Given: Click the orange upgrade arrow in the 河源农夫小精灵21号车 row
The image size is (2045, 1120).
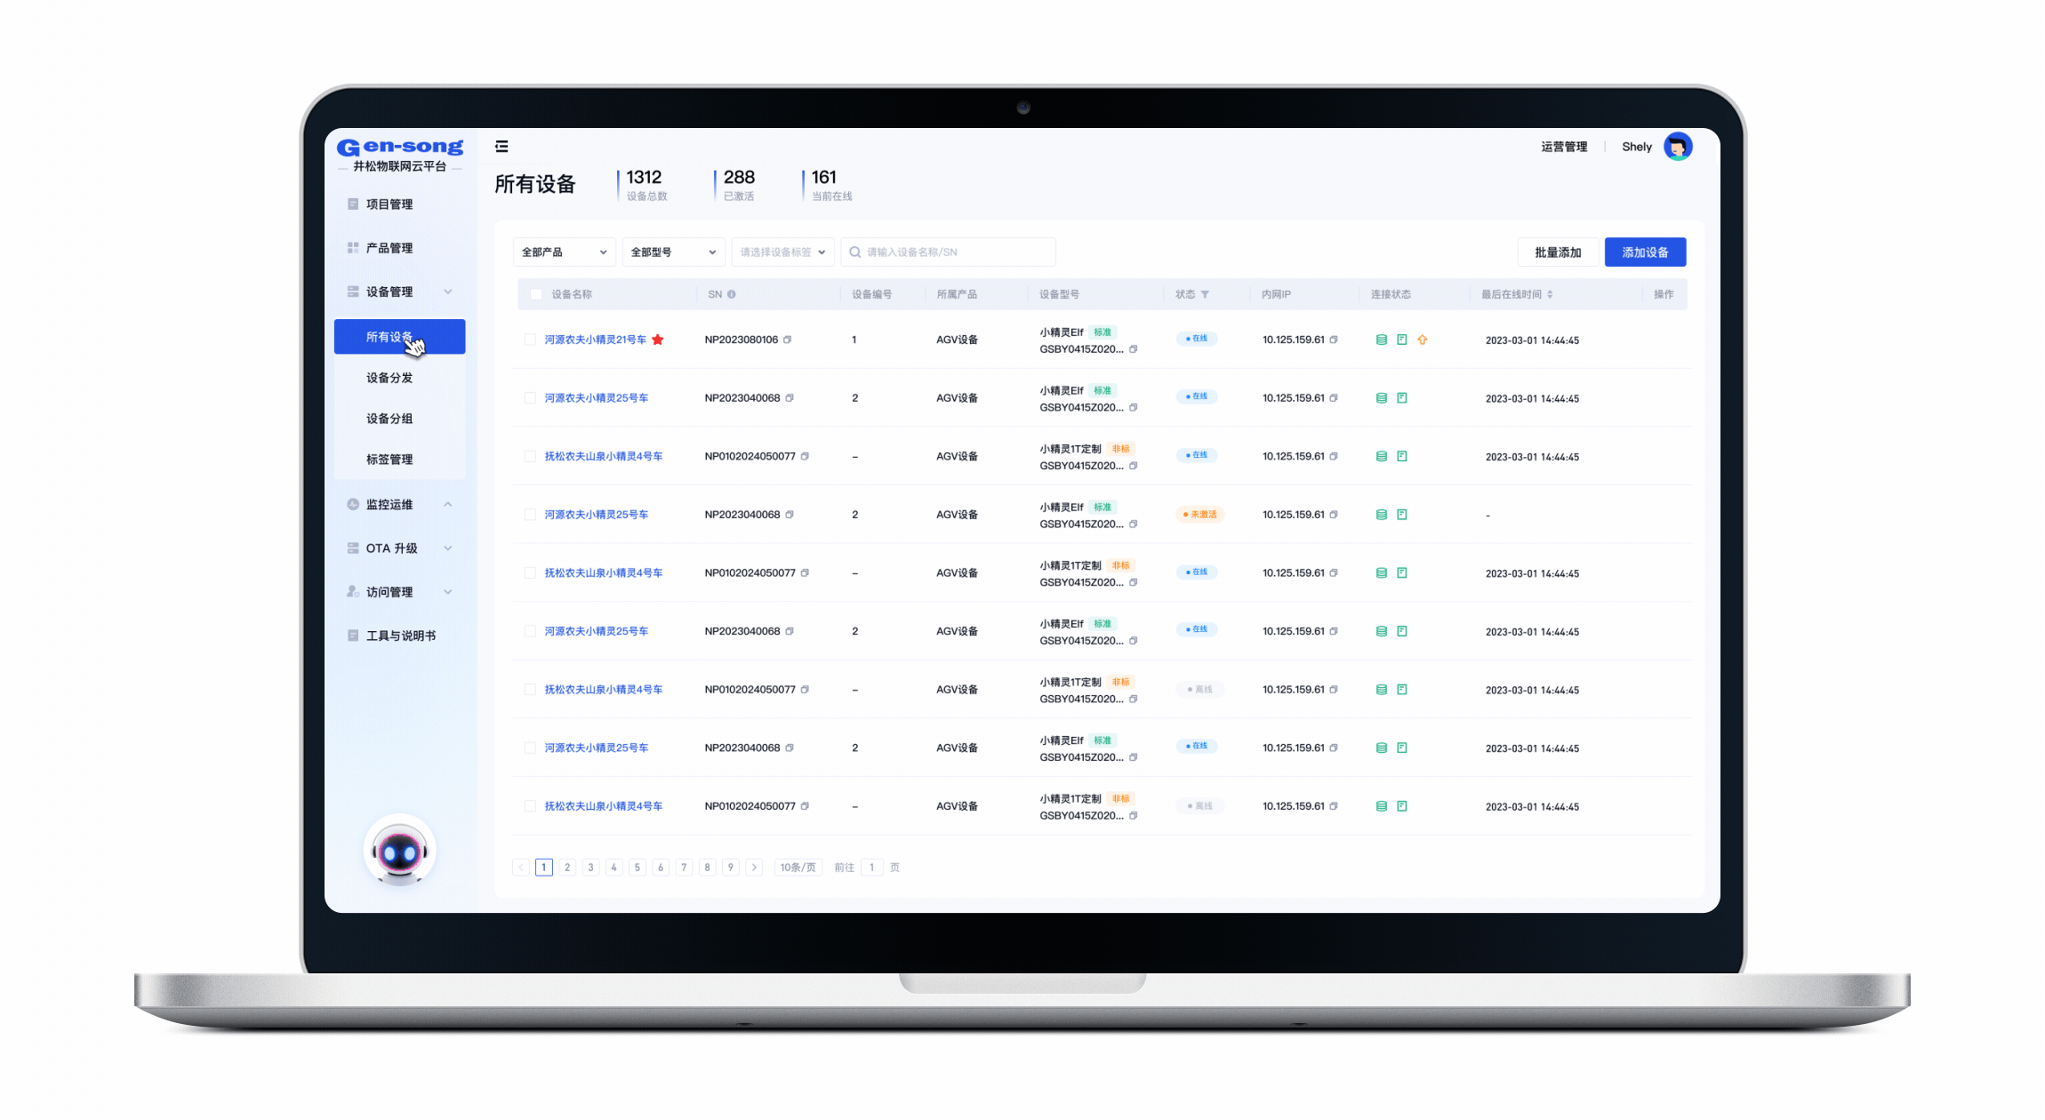Looking at the screenshot, I should [x=1423, y=340].
